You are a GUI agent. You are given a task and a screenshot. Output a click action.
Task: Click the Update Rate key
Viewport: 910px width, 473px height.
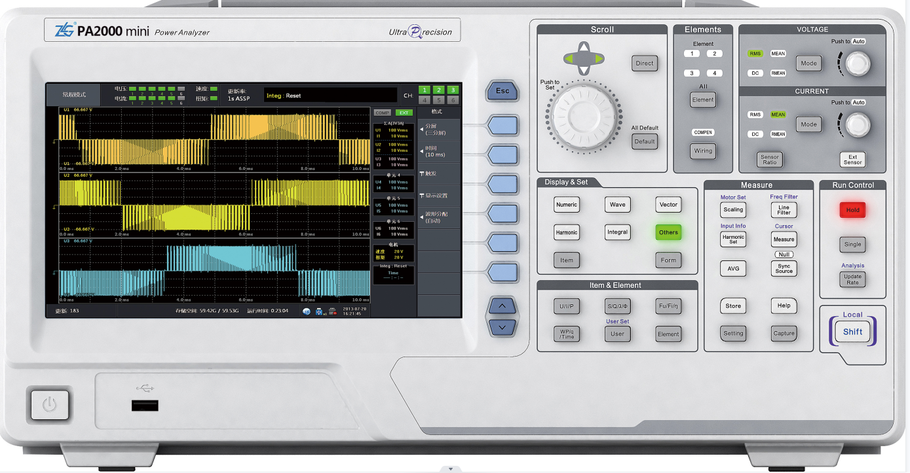[852, 279]
